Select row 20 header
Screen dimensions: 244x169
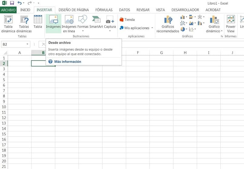coord(4,161)
